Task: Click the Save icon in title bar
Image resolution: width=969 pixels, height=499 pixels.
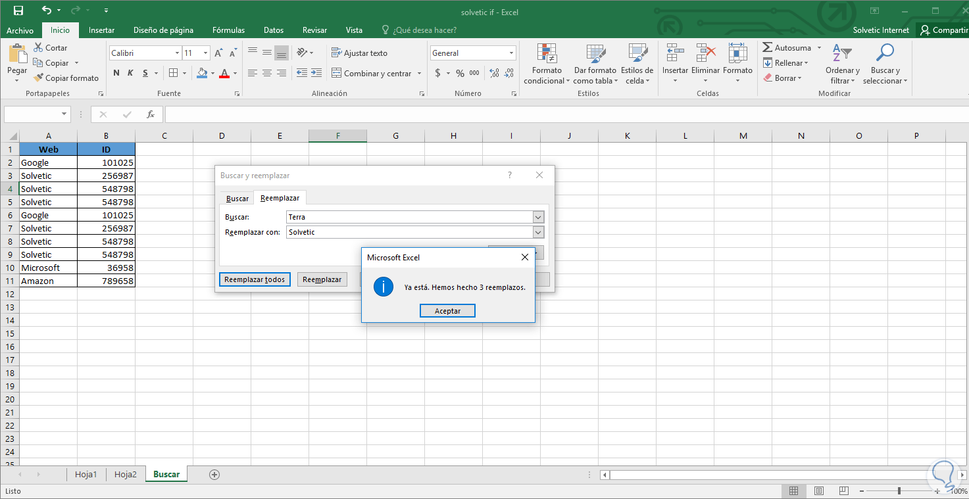Action: 18,11
